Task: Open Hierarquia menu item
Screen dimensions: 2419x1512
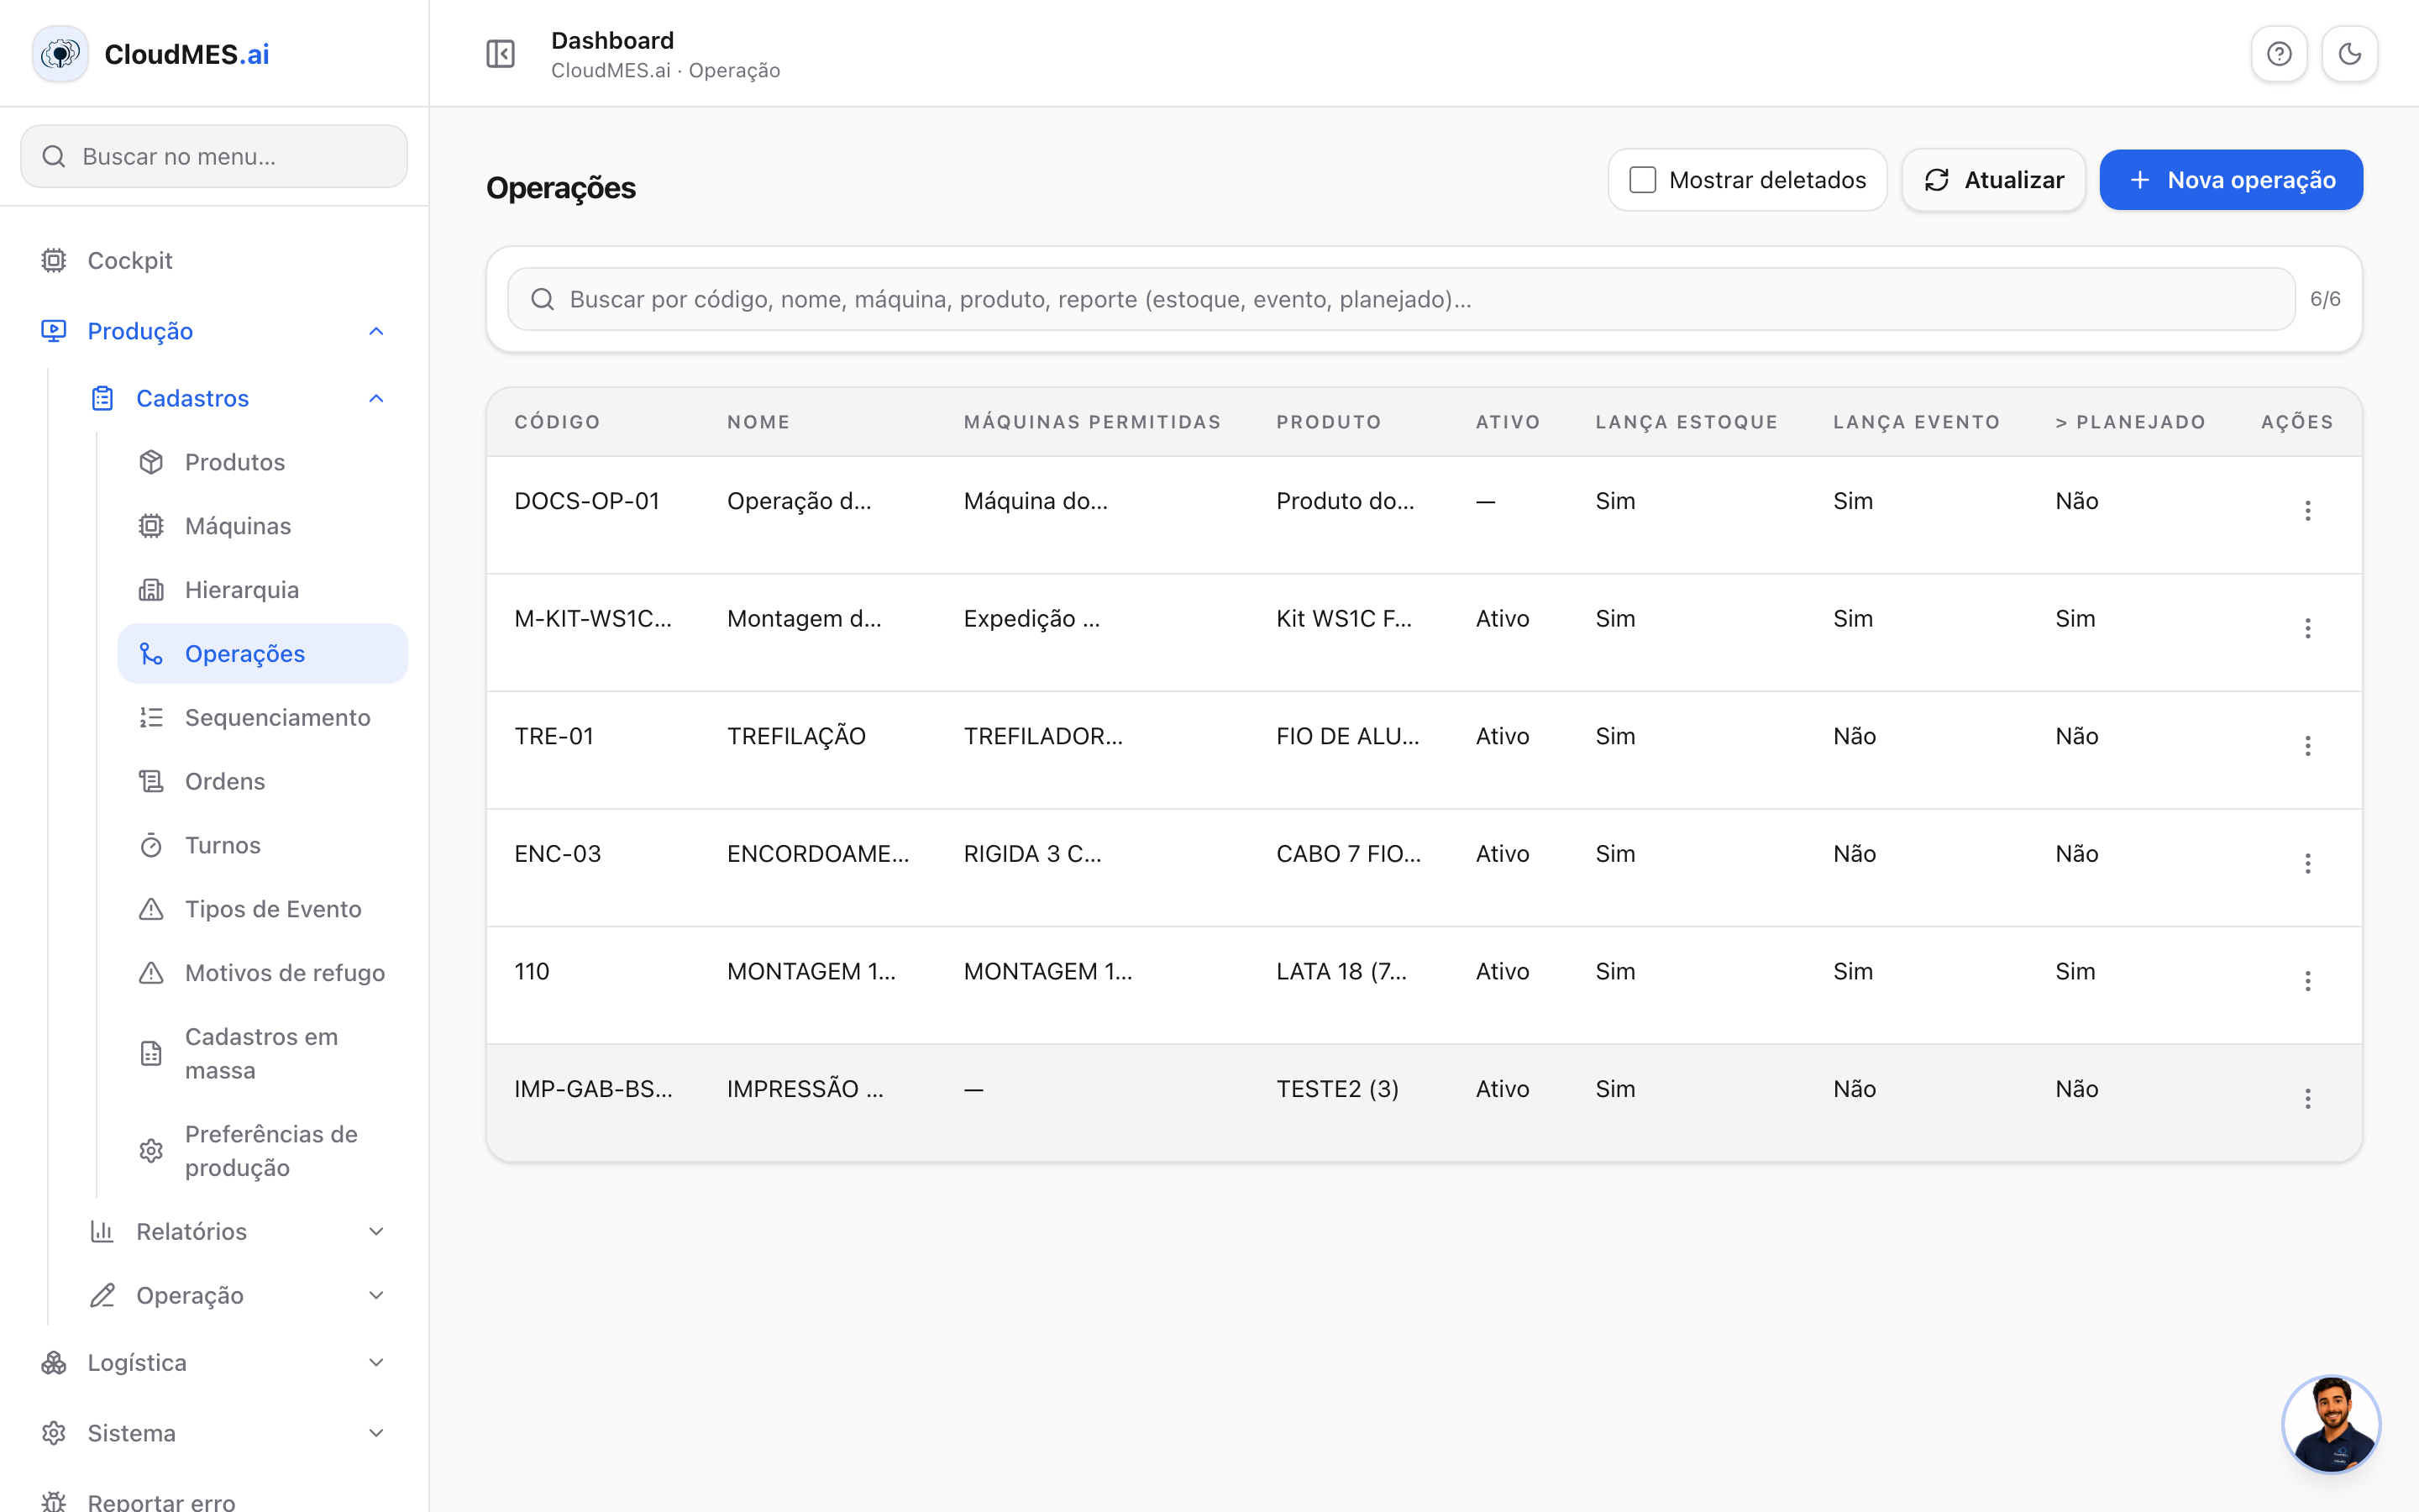Action: tap(263, 590)
